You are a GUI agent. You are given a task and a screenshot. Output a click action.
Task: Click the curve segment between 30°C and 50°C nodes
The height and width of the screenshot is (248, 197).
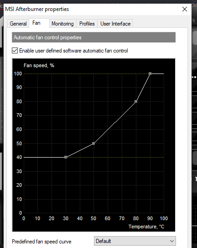[x=80, y=150]
